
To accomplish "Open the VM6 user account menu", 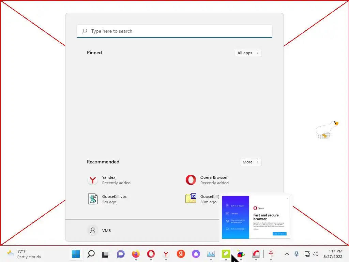I will tap(99, 230).
